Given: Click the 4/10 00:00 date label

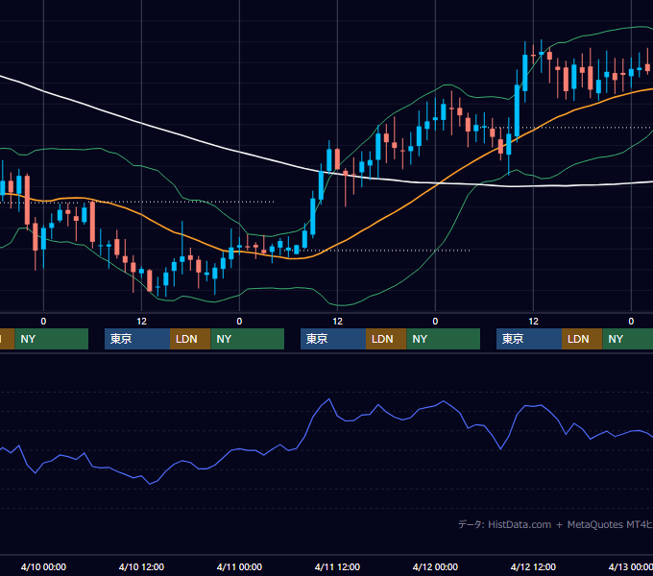Looking at the screenshot, I should (43, 566).
